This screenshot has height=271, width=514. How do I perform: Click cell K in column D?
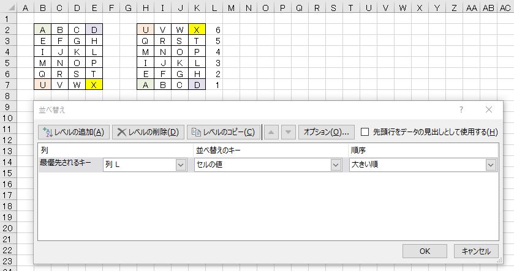tap(77, 52)
